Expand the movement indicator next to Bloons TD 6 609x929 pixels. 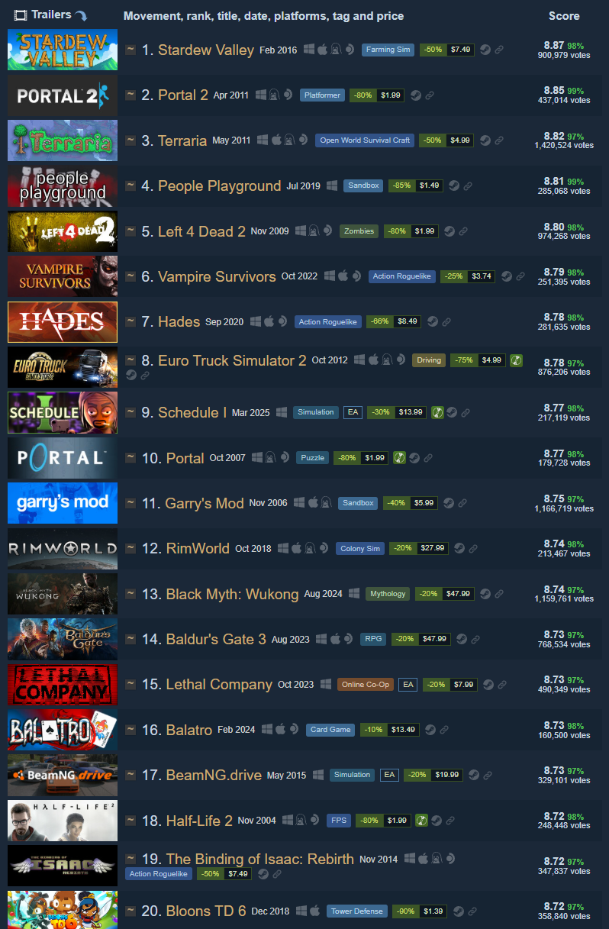[x=130, y=911]
